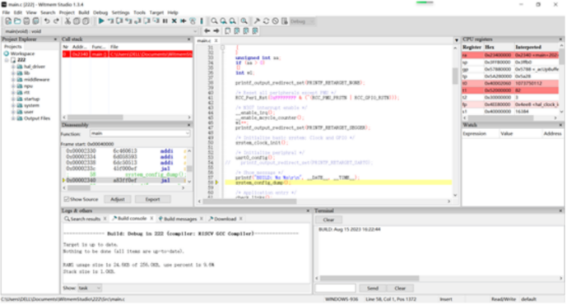The height and width of the screenshot is (305, 567).
Task: Open the Target menu
Action: coord(156,12)
